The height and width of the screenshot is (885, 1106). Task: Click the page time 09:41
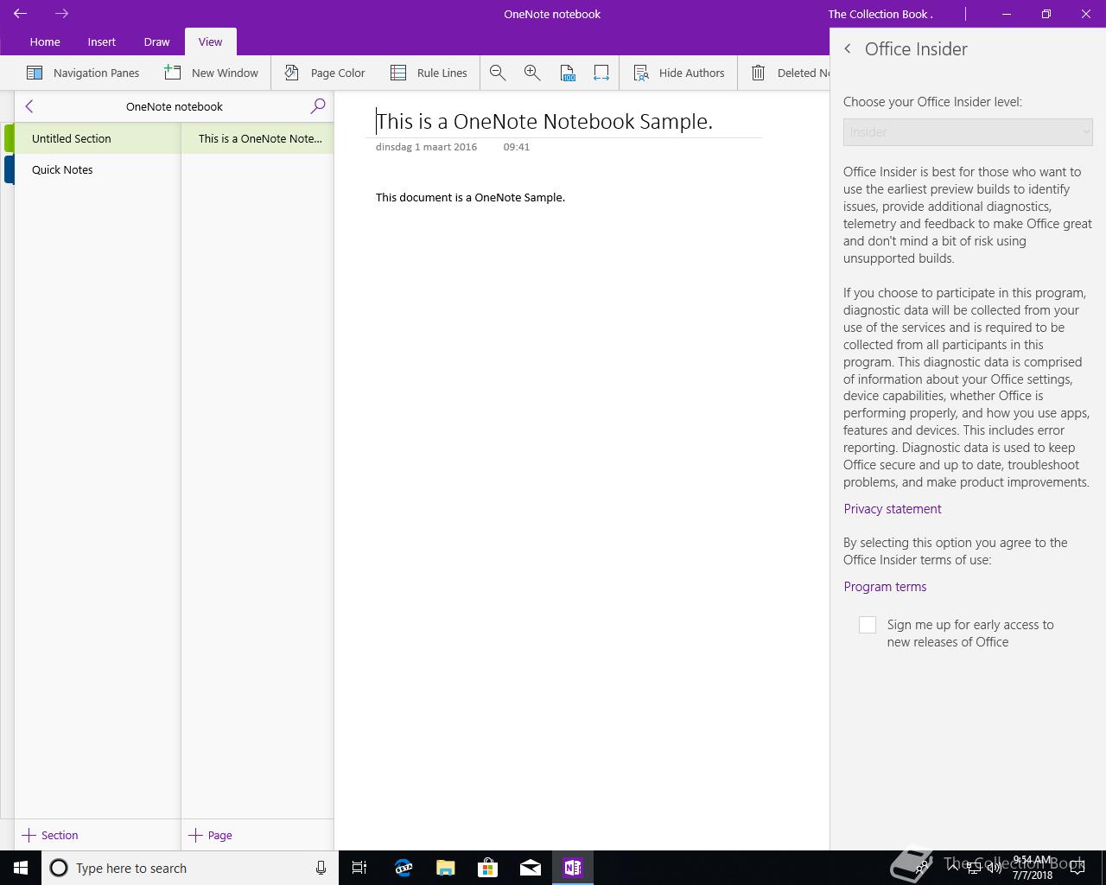[517, 147]
